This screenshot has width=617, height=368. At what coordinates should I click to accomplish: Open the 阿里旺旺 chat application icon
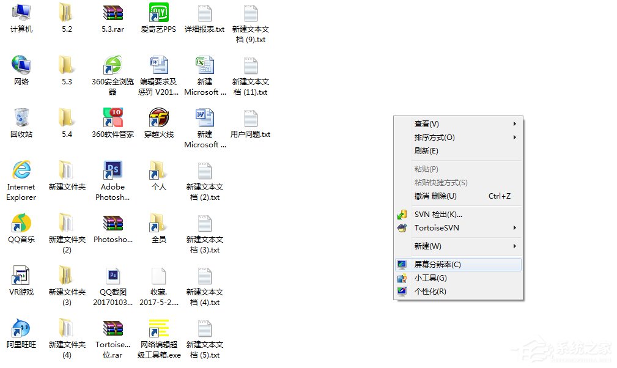tap(21, 330)
